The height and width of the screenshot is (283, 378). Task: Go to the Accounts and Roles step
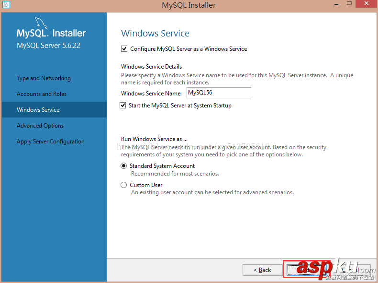42,94
